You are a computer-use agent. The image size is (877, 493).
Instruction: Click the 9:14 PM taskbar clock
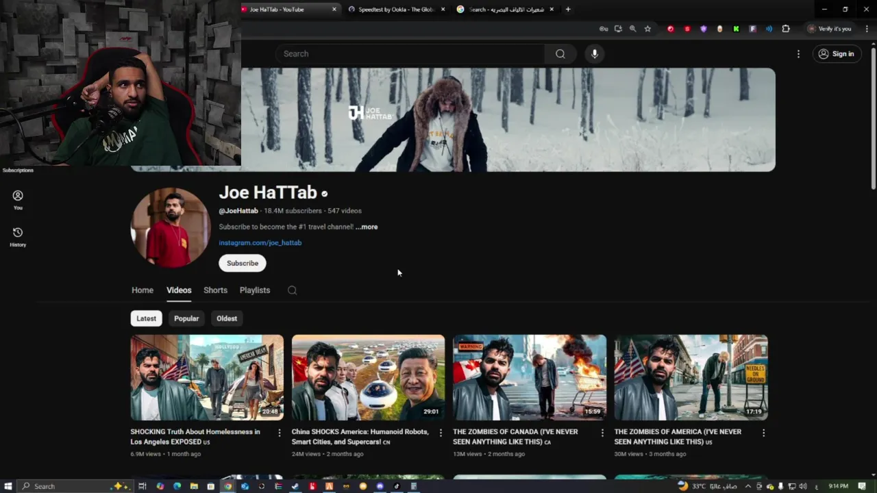838,486
